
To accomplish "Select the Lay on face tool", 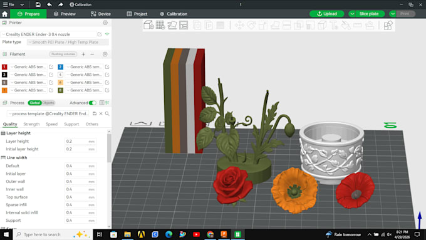I will [275, 25].
